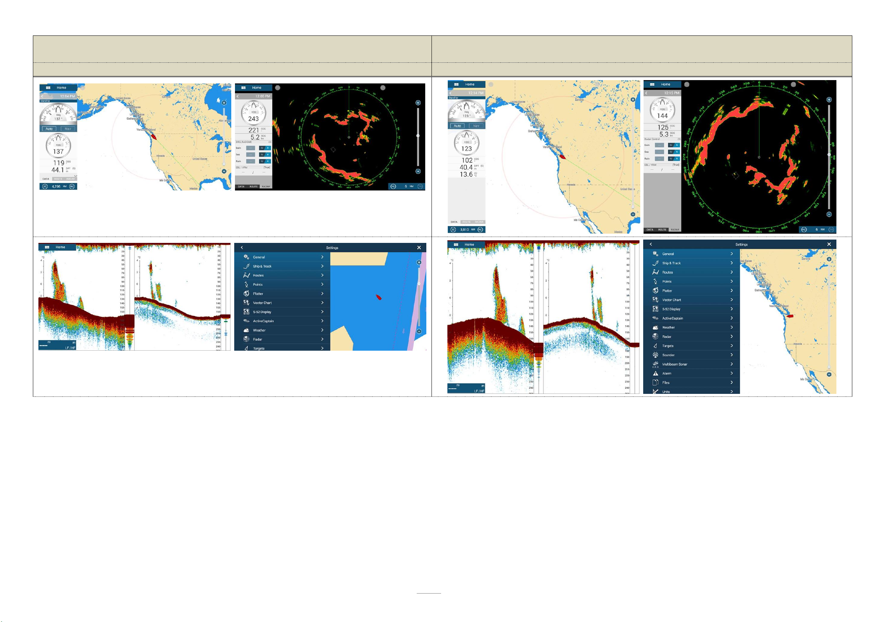The width and height of the screenshot is (880, 622).
Task: Click the Files icon in Settings
Action: 655,383
